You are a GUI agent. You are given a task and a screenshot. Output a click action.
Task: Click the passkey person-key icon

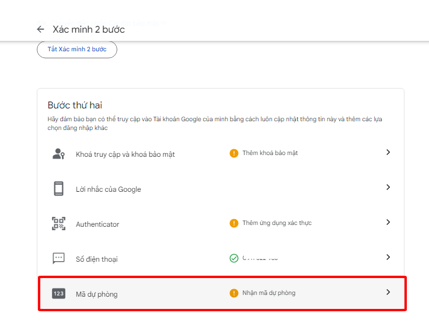[x=58, y=154]
